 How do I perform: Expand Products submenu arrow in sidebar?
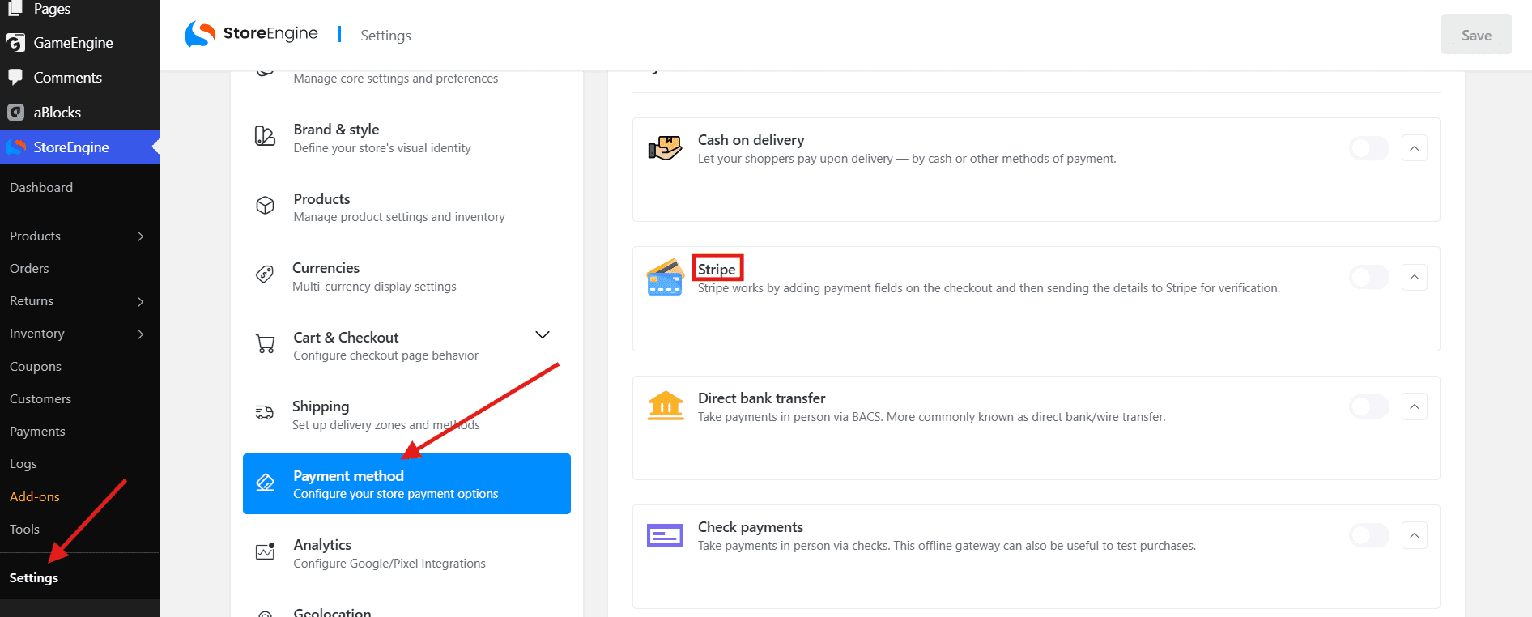(141, 236)
